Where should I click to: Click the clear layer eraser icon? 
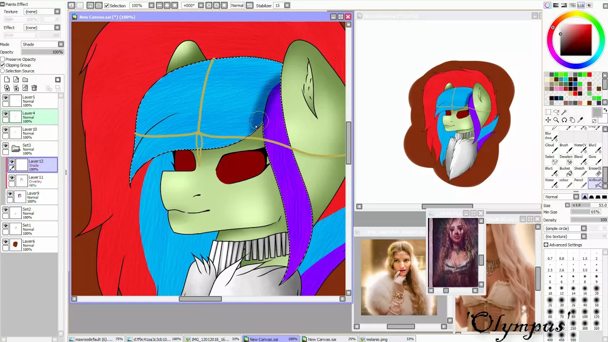point(25,88)
